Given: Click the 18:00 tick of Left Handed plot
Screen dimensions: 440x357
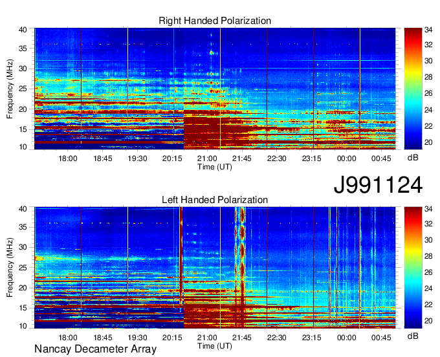Looking at the screenshot, I should point(68,338).
